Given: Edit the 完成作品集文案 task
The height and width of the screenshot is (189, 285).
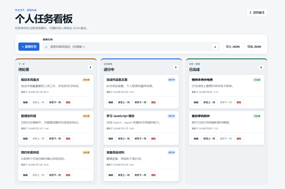Looking at the screenshot, I should point(111,102).
